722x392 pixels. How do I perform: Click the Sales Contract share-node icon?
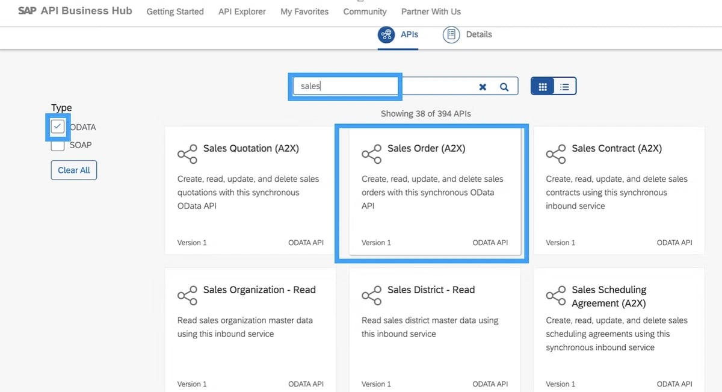coord(556,154)
